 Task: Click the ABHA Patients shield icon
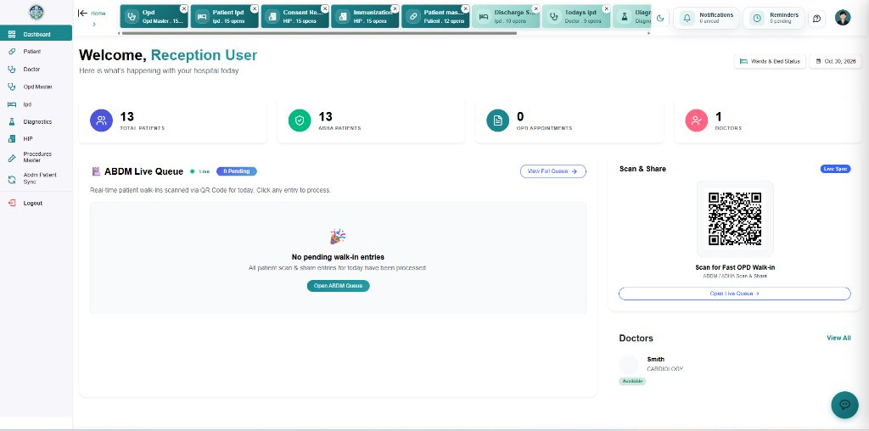pos(300,120)
